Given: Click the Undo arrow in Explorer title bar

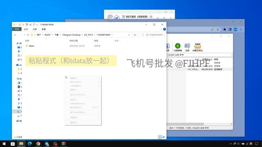Looking at the screenshot, I should 27,24.
